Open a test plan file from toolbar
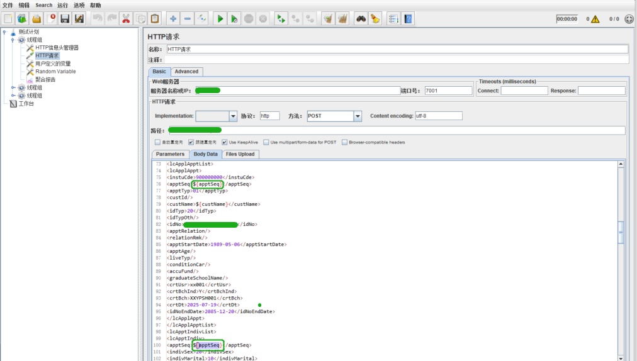637x361 pixels. (x=37, y=19)
